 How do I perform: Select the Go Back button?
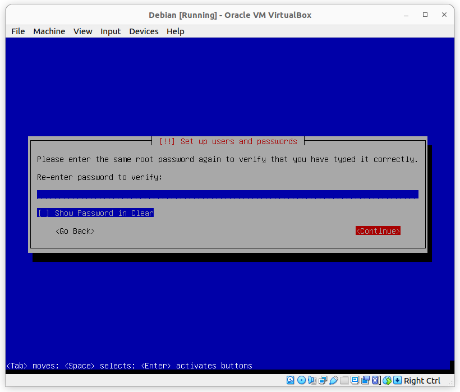tap(75, 230)
